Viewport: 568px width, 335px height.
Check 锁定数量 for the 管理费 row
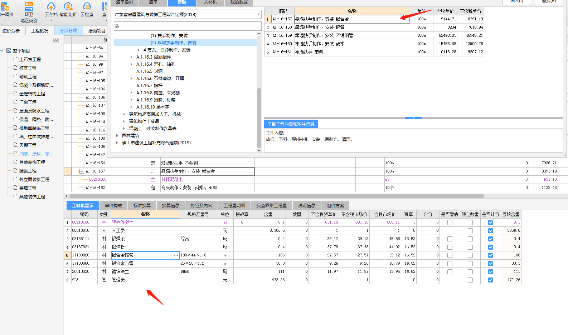(x=470, y=280)
